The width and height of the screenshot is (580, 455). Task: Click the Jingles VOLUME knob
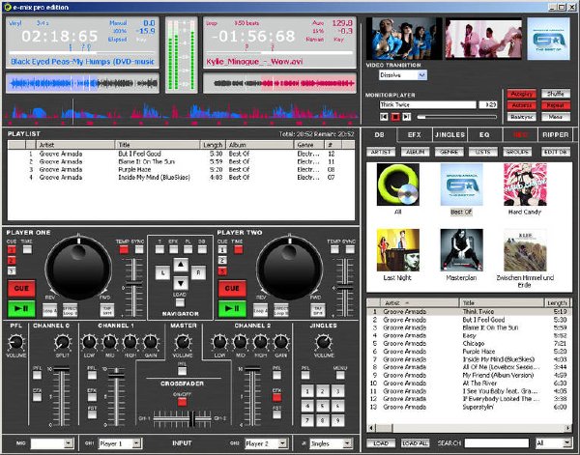[x=324, y=342]
